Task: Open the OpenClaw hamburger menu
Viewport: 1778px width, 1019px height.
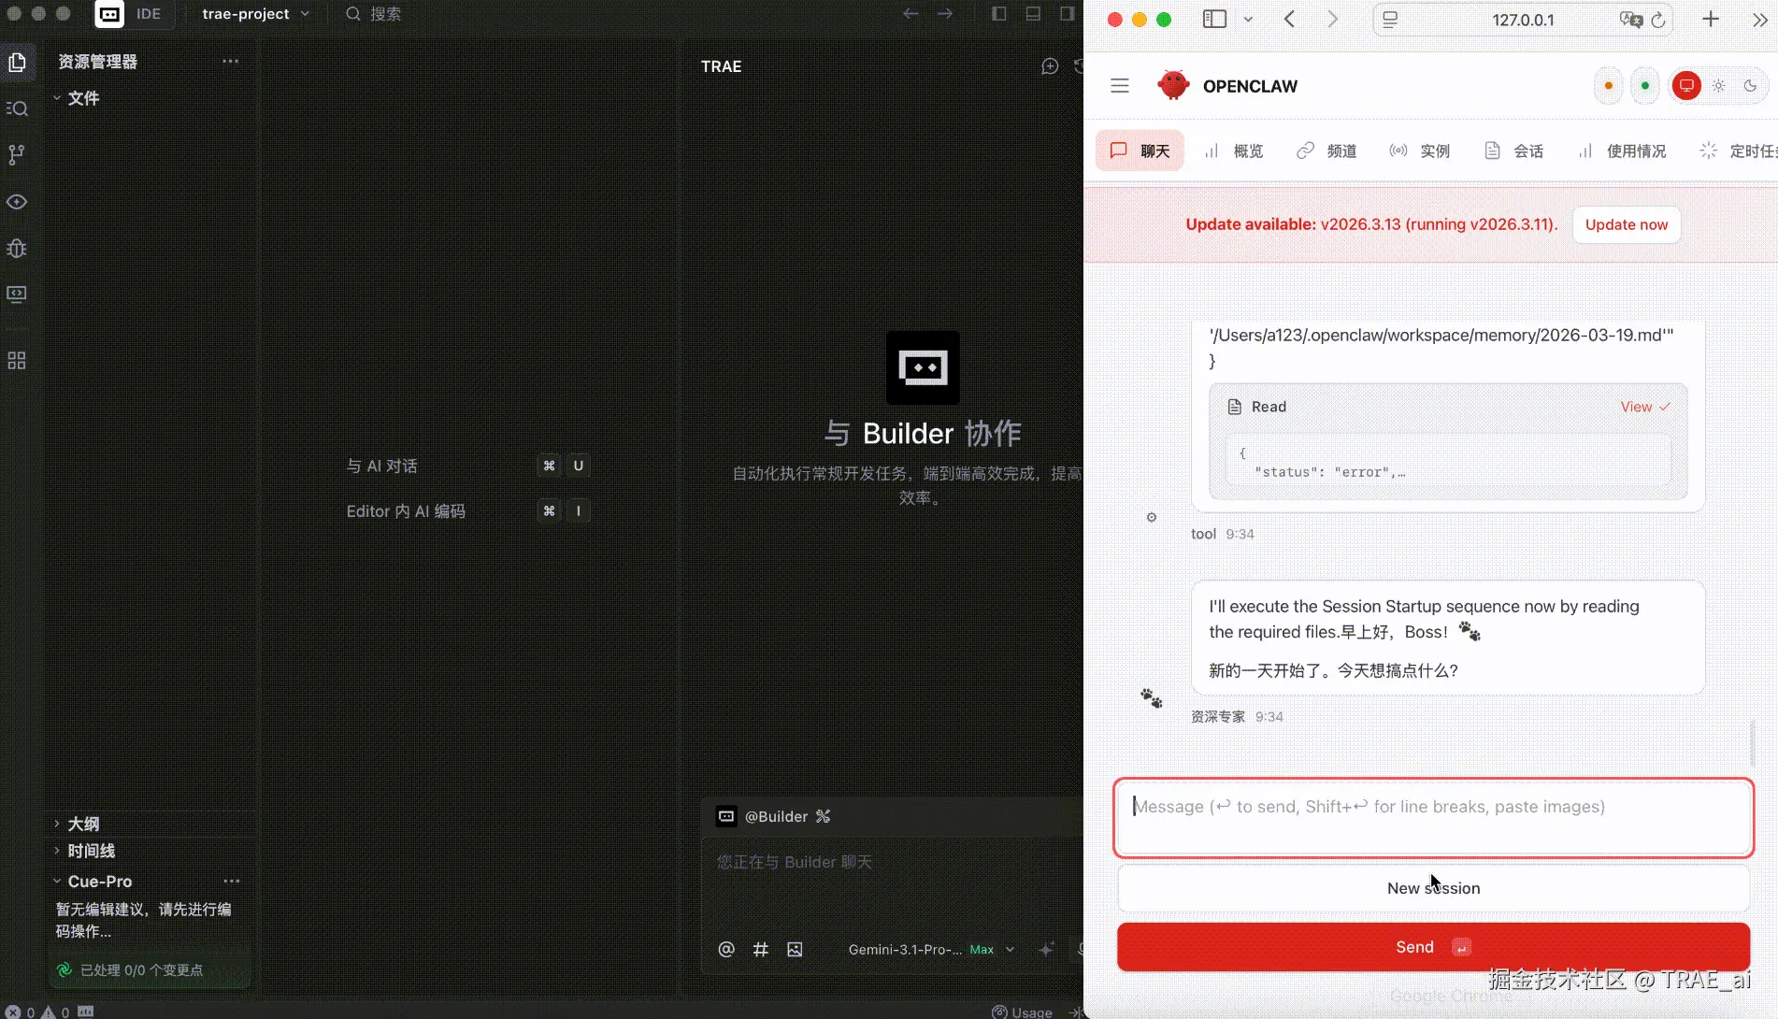Action: tap(1120, 86)
